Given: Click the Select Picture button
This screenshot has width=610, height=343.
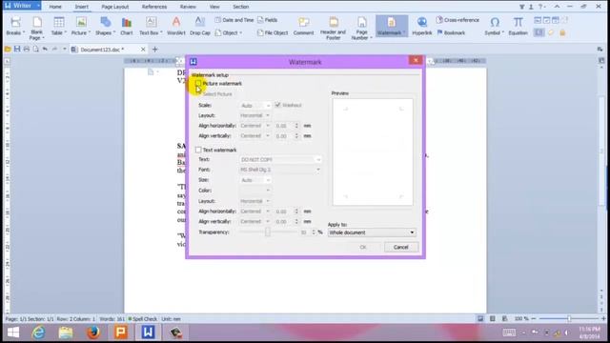Looking at the screenshot, I should [217, 94].
